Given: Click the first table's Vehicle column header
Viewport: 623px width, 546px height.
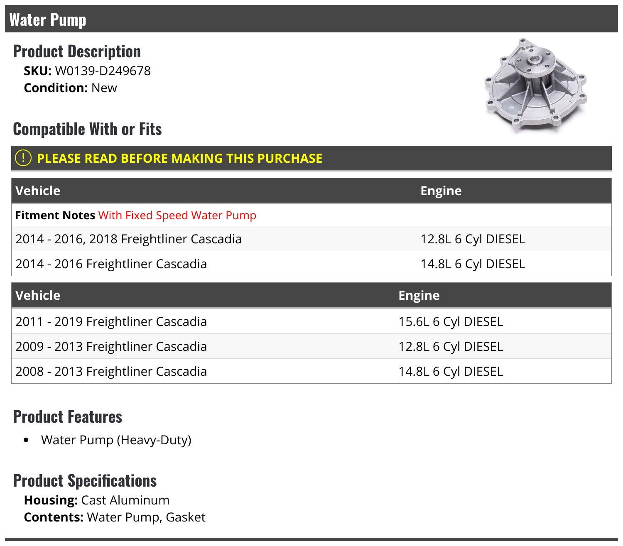Looking at the screenshot, I should click(x=38, y=191).
